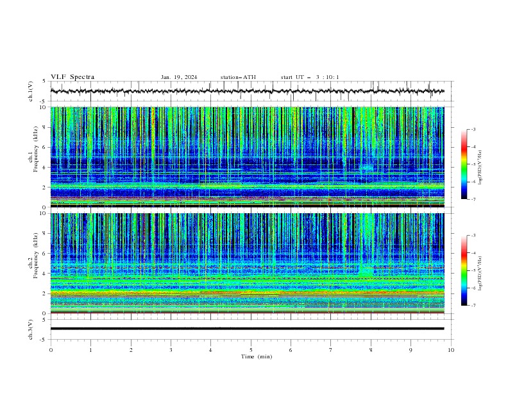508x393 pixels.
Task: Click the ch.2 spectrogram color scale bar
Action: [464, 270]
